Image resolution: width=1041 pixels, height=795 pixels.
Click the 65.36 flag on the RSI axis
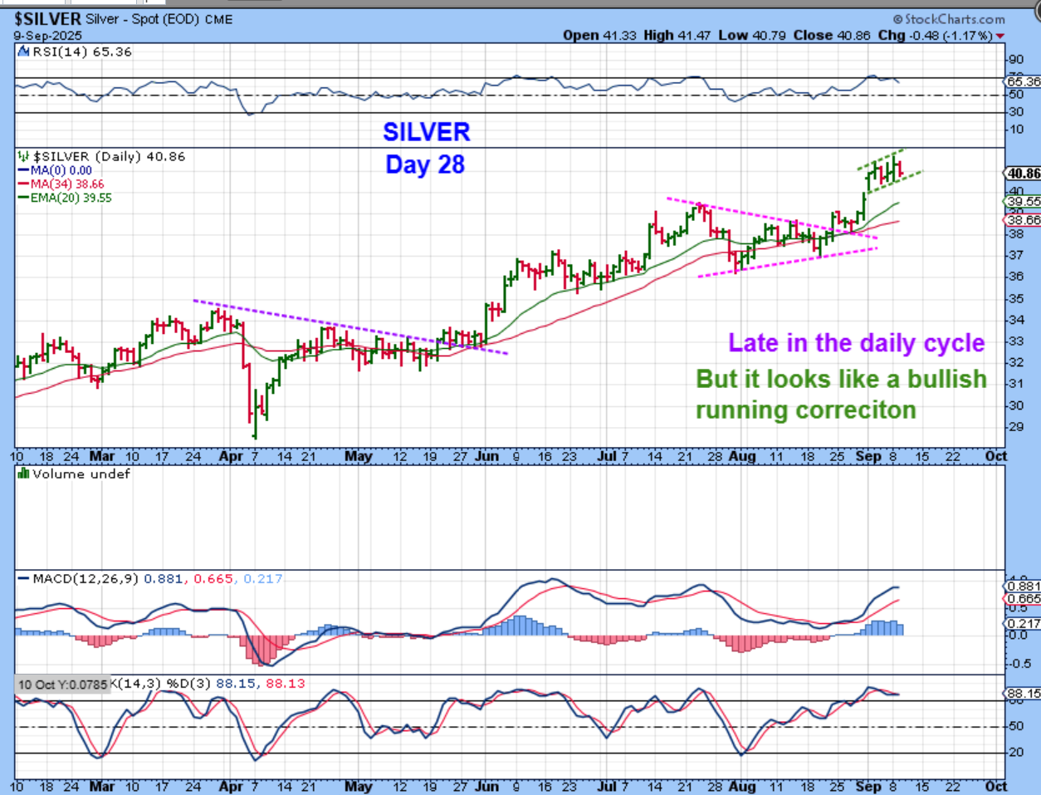tap(1022, 81)
